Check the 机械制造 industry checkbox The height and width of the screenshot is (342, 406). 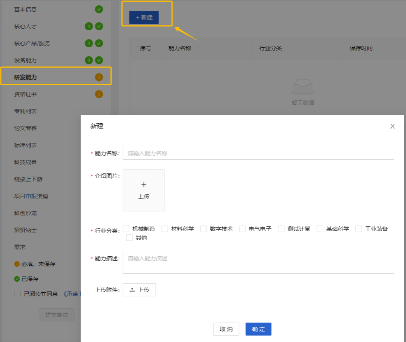coord(126,229)
